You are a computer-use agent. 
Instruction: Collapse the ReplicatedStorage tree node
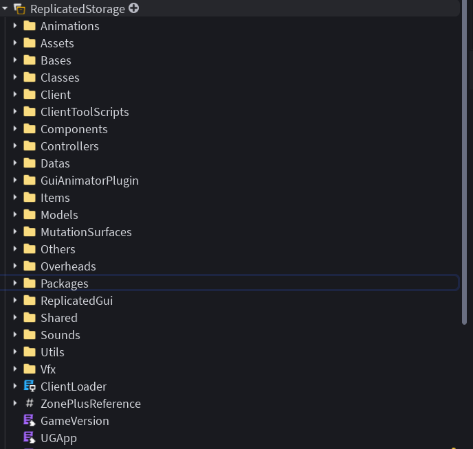5,9
